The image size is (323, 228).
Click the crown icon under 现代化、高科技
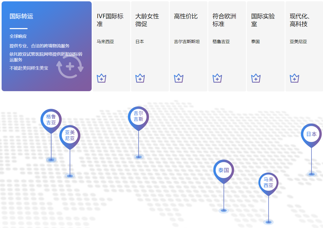pyautogui.click(x=294, y=78)
